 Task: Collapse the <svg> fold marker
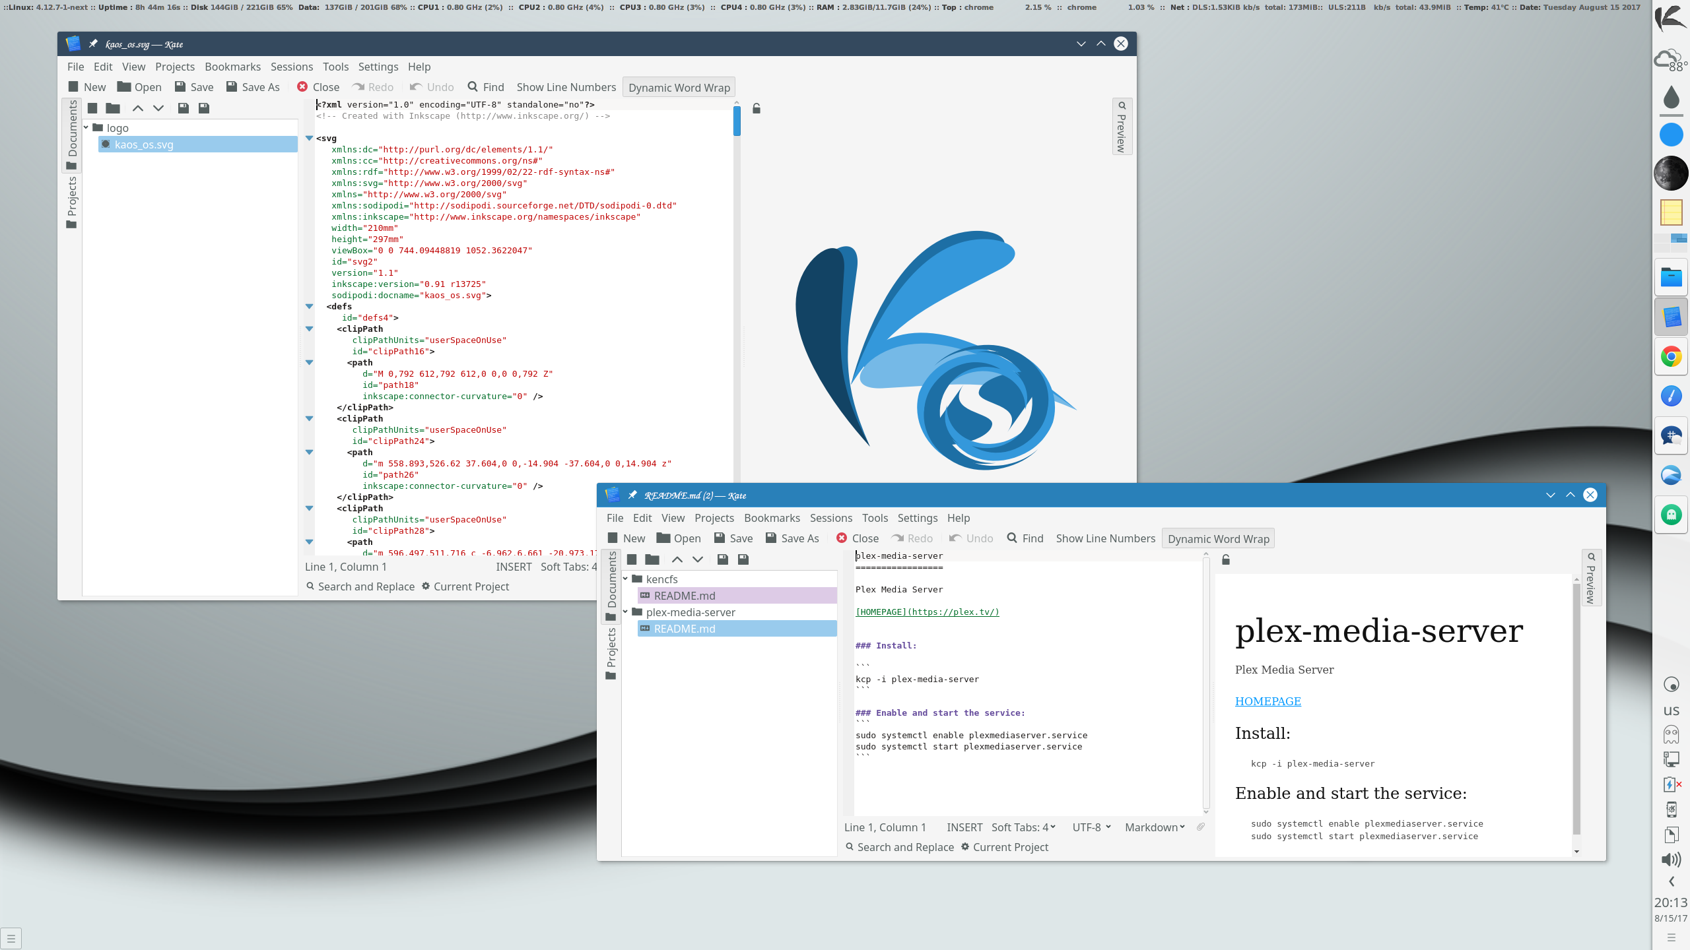click(309, 138)
